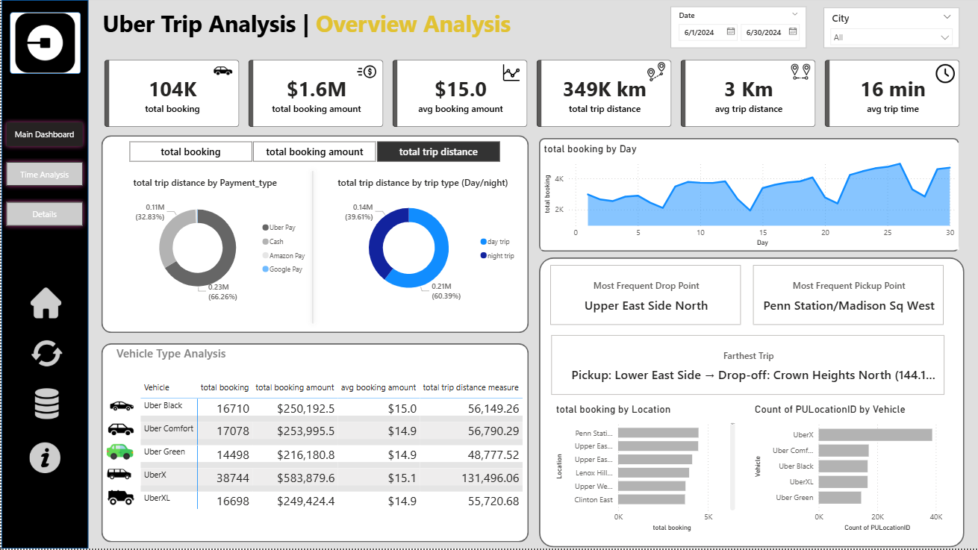Switch to total booking amount tab
This screenshot has height=550, width=978.
[314, 151]
